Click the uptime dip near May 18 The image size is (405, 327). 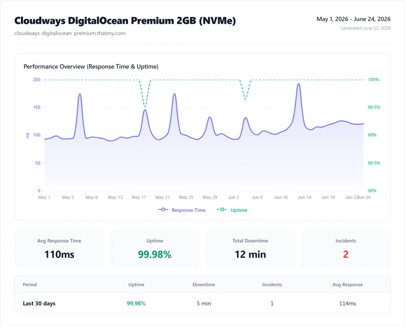pyautogui.click(x=145, y=106)
